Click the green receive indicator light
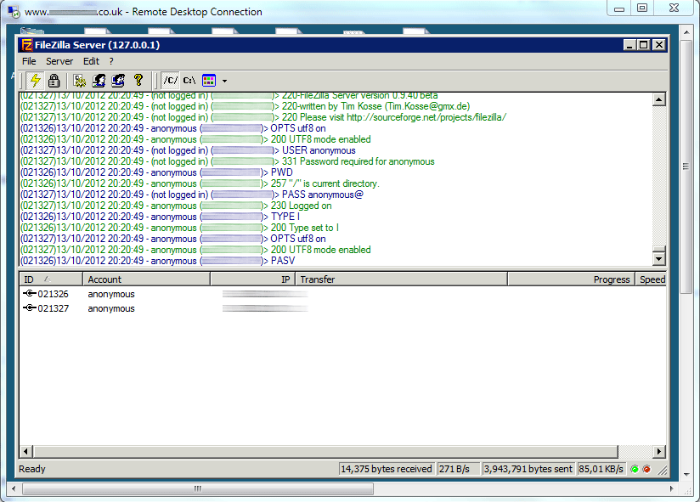The width and height of the screenshot is (700, 502). coord(635,469)
